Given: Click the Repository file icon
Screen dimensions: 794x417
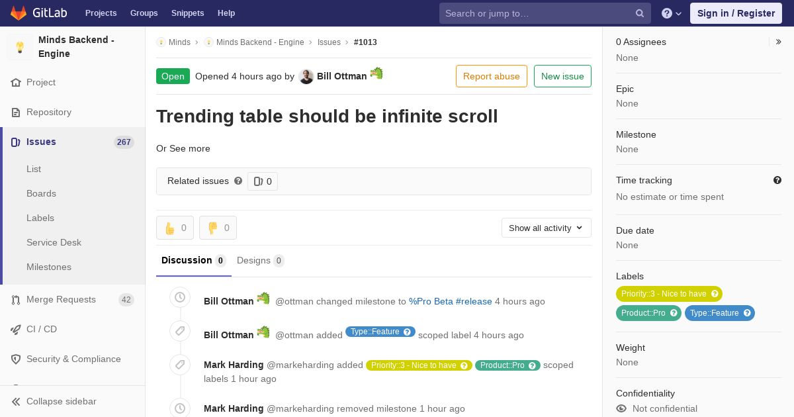Looking at the screenshot, I should pos(16,113).
